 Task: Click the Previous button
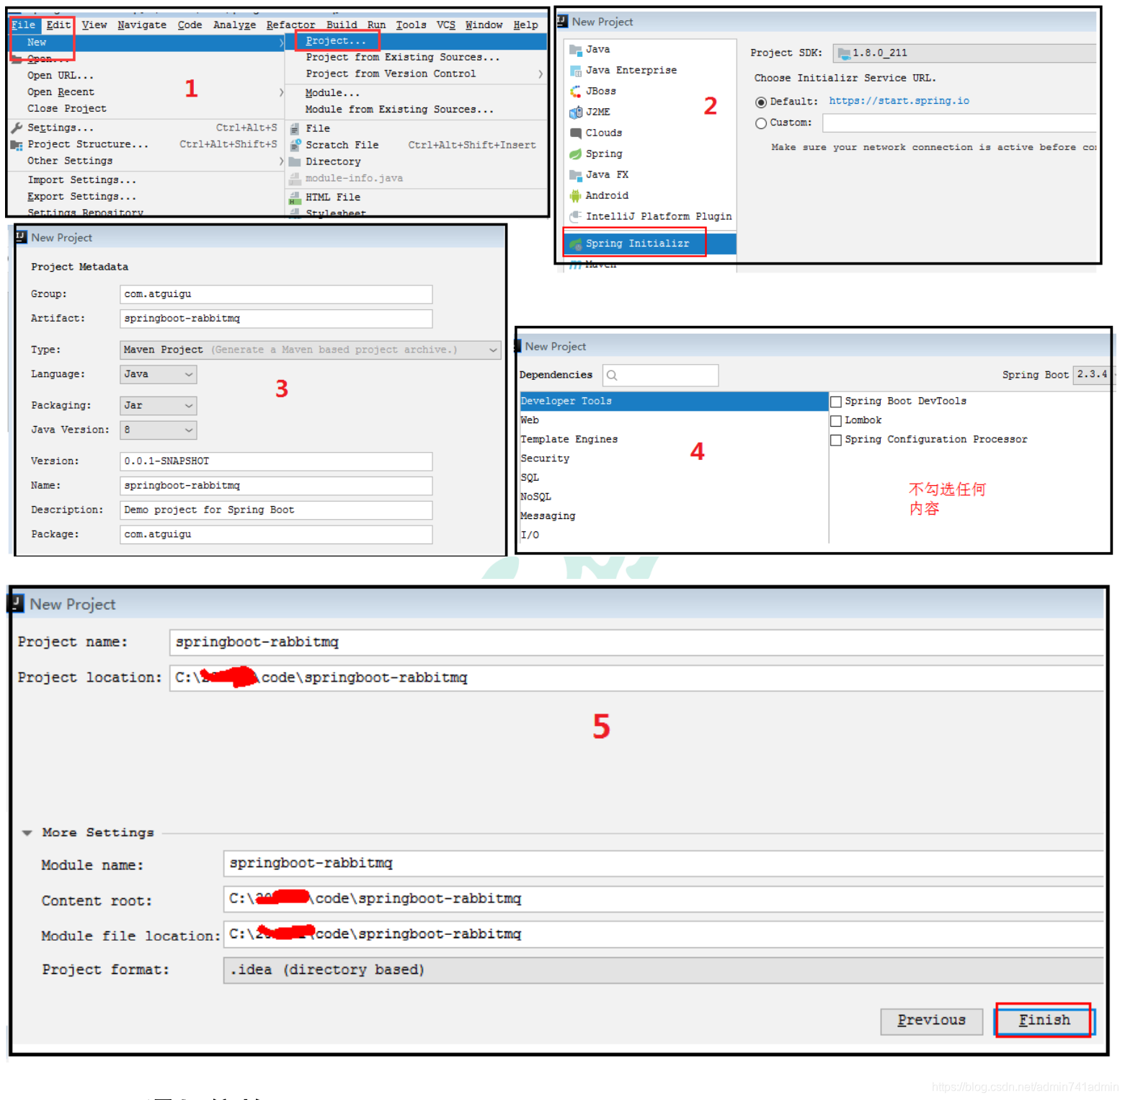click(x=931, y=1021)
